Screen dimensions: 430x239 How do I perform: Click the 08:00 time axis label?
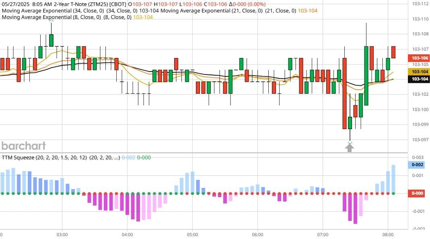(x=387, y=233)
